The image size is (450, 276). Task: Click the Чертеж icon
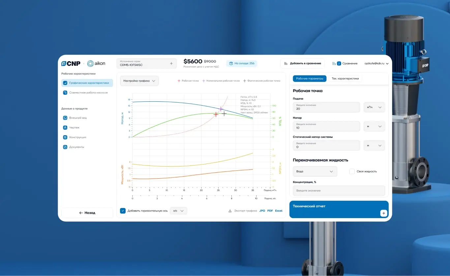[65, 128]
